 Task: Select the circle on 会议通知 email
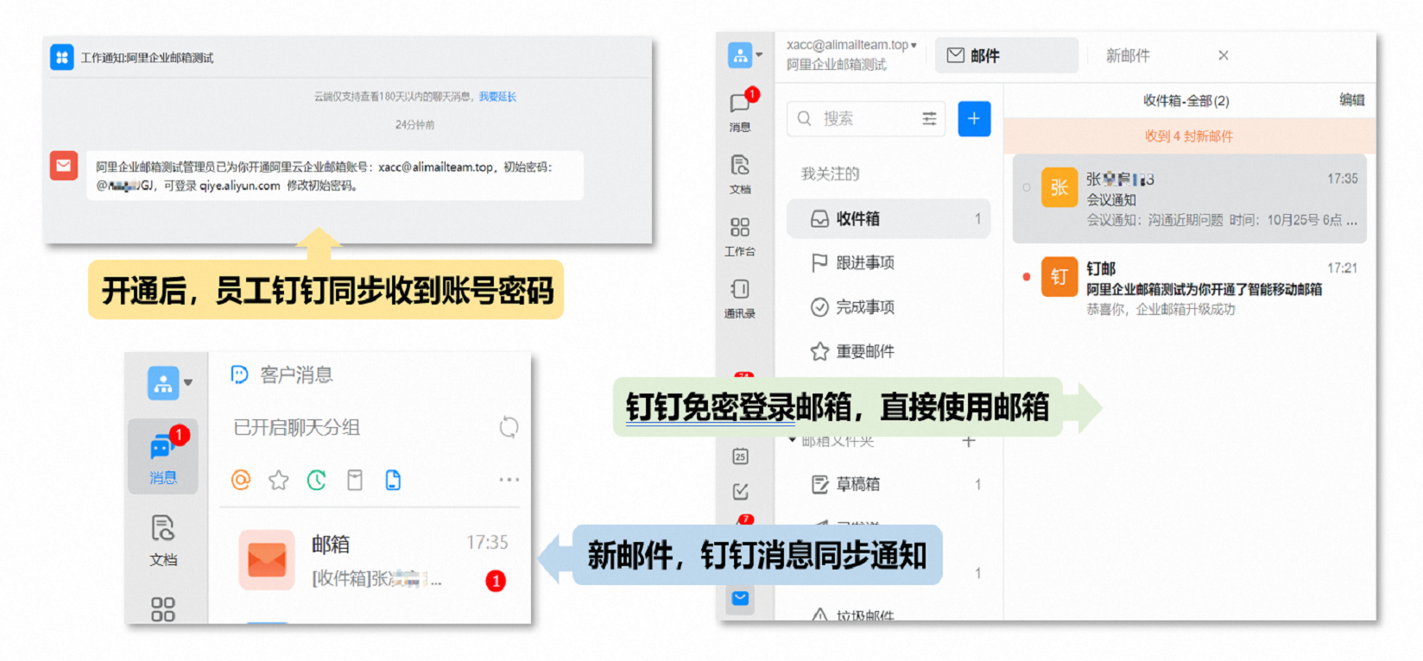[1027, 187]
